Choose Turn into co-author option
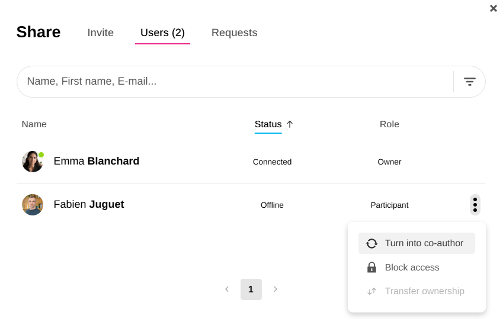Screen dimensions: 503x319 click(x=424, y=243)
